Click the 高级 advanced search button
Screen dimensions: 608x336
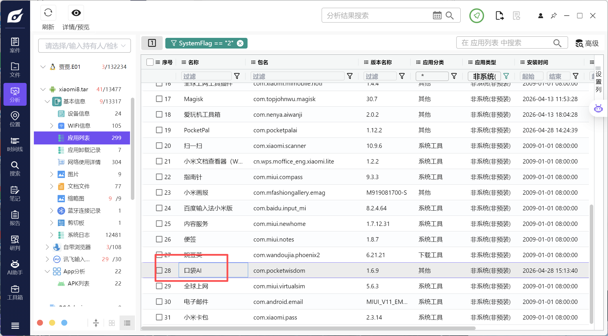pos(587,43)
